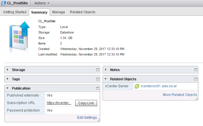
Task: Open the Actions dropdown menu
Action: click(x=42, y=3)
